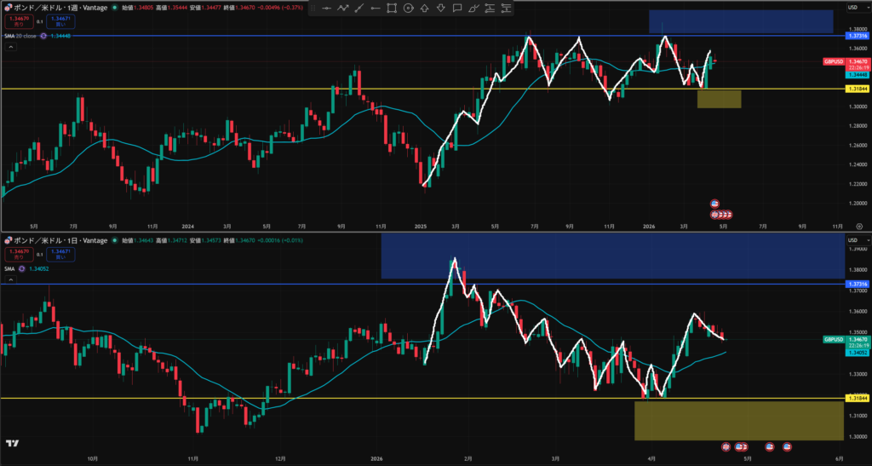Image resolution: width=872 pixels, height=466 pixels.
Task: Select the rectangle shape tool
Action: [392, 9]
